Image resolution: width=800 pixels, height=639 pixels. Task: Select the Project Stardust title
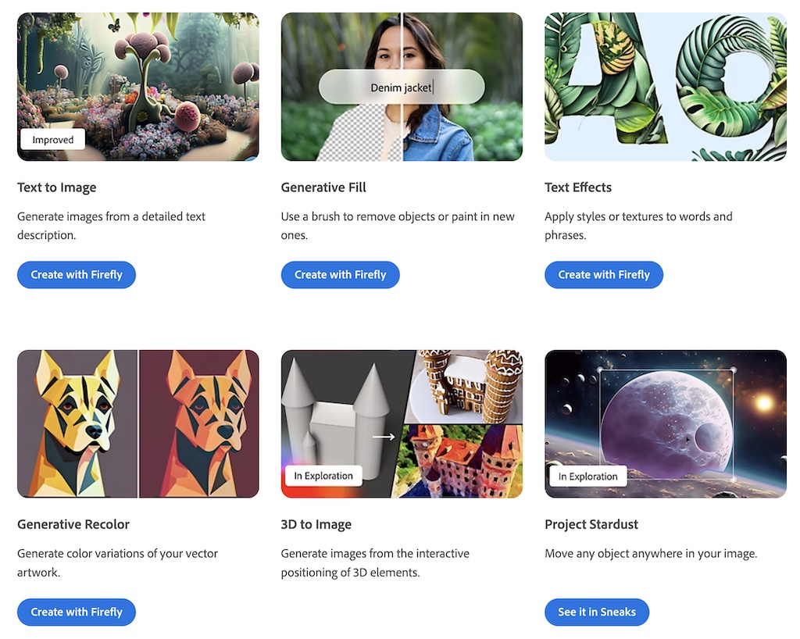tap(591, 524)
